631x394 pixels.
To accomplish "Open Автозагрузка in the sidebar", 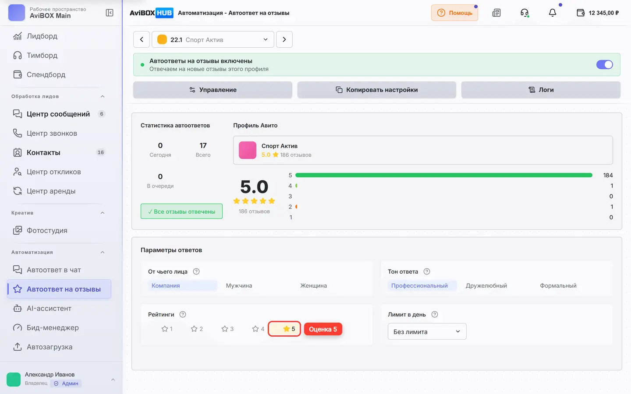I will coord(59,347).
